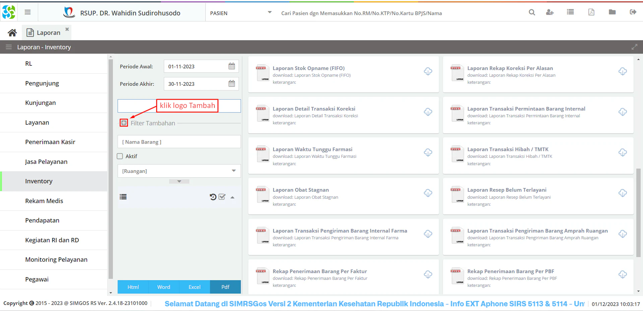Download Laporan Rekap Koreksi Per Alasan cloud icon

click(x=623, y=71)
